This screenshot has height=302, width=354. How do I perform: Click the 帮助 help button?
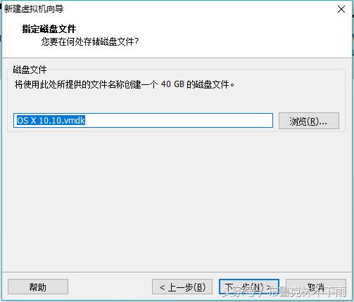click(38, 287)
